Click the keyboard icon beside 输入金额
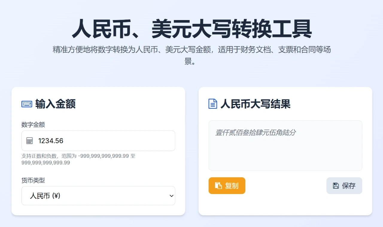Screen dimensions: 383x227 tap(27, 104)
